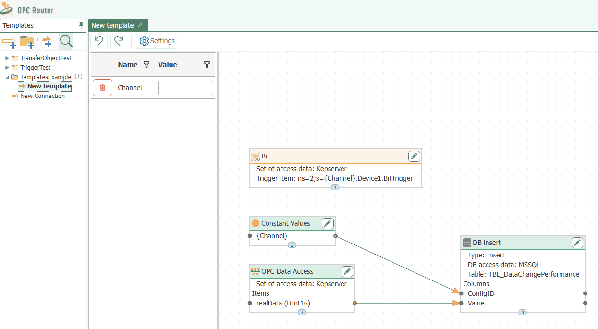Filter the Name column

146,65
